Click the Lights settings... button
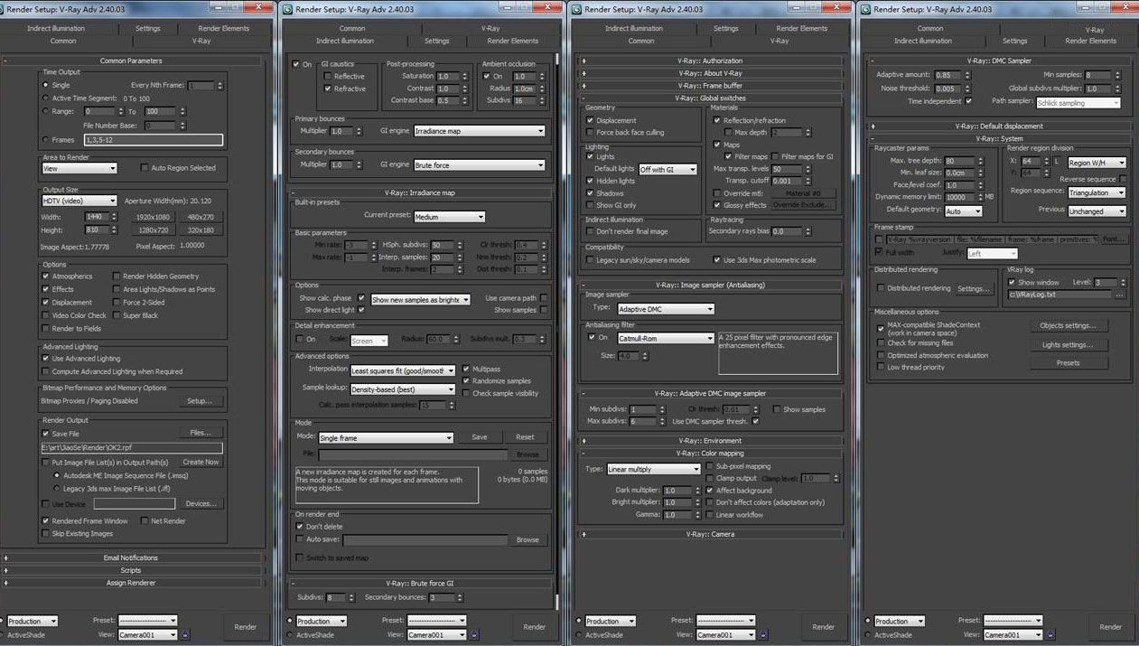 [1069, 344]
